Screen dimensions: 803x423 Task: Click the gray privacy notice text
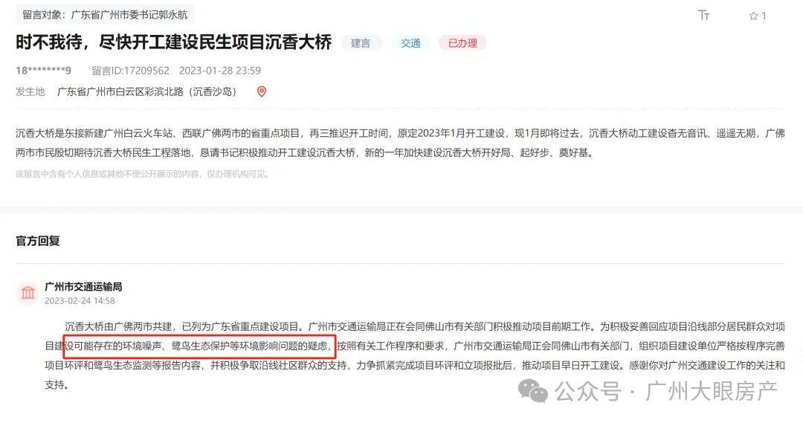[142, 174]
